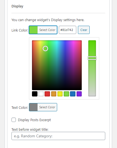The height and width of the screenshot is (148, 117).
Task: Enable Display Posts Excerpt checkbox
Action: pyautogui.click(x=14, y=120)
